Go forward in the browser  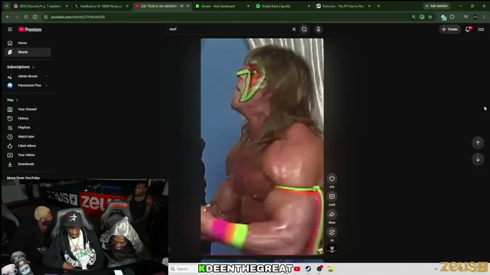click(x=16, y=17)
